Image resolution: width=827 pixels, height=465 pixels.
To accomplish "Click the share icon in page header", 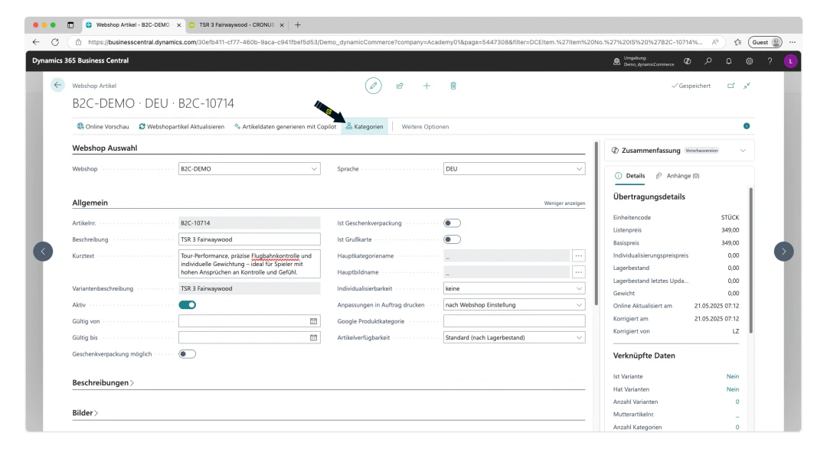I will (x=400, y=86).
